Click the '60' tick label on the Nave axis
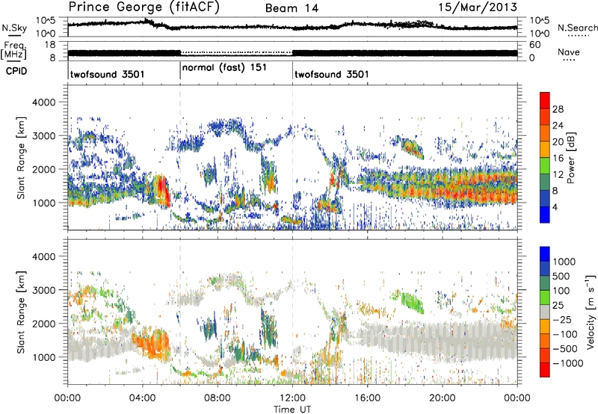598x414 pixels. point(535,45)
